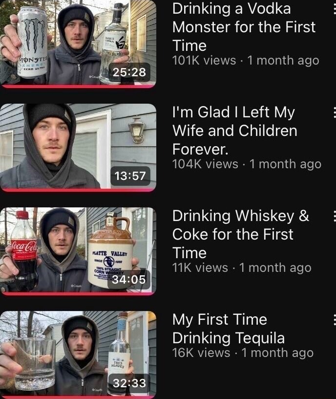Open options menu for Tequila video

[x=335, y=320]
